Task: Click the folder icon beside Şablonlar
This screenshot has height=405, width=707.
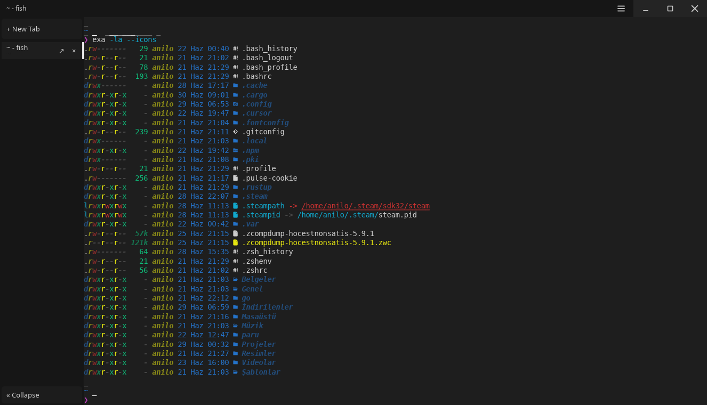Action: click(x=235, y=372)
